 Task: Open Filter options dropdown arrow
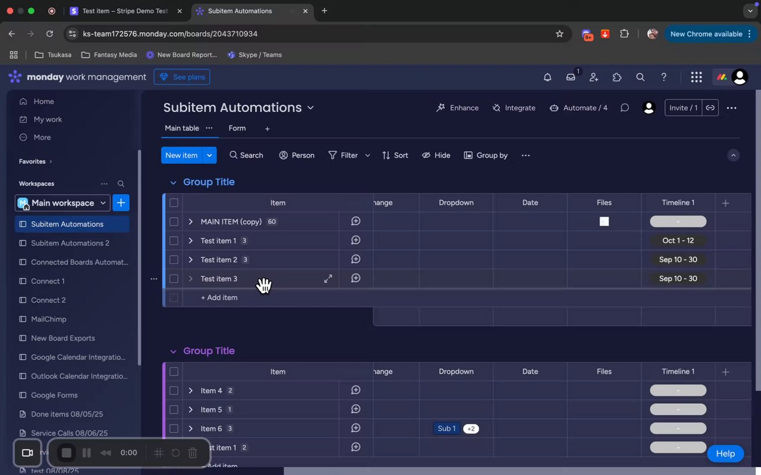[367, 156]
